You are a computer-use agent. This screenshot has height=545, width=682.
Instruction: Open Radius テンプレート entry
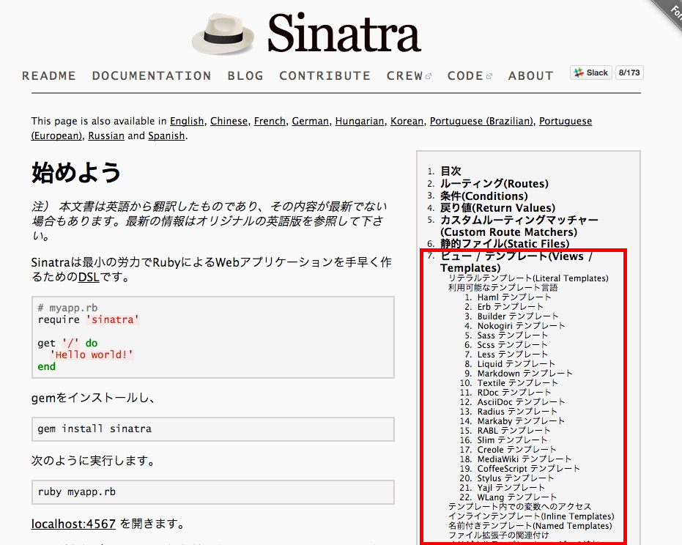click(x=517, y=412)
